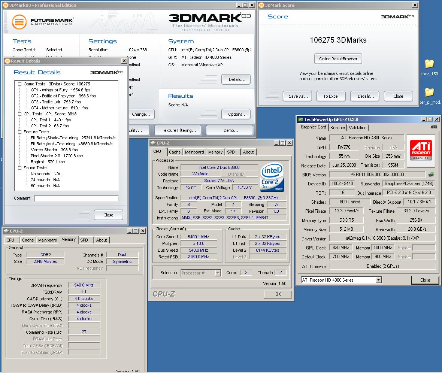Click the Intel Core 2 Duo logo
Viewport: 442px width, 373px height.
click(272, 177)
